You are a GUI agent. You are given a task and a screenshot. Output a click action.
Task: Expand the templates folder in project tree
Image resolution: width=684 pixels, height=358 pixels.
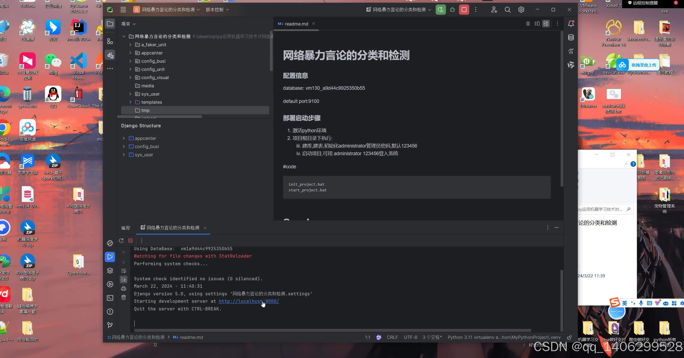coord(130,102)
